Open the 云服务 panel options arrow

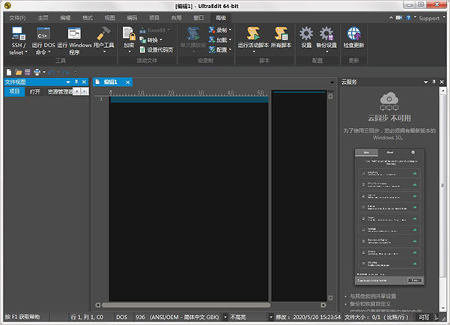(x=425, y=82)
